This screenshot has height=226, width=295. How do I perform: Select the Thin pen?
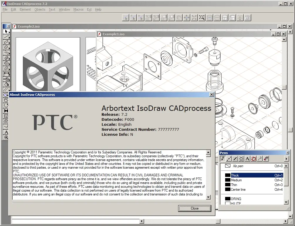point(254,185)
